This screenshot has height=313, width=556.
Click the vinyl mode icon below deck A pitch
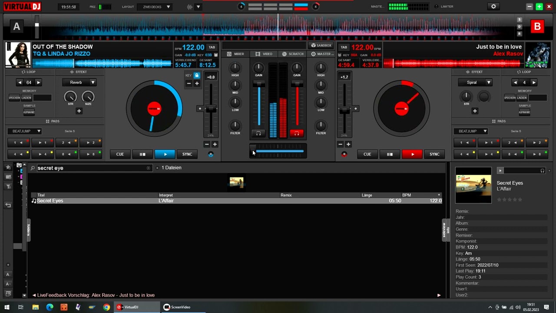pos(211,154)
